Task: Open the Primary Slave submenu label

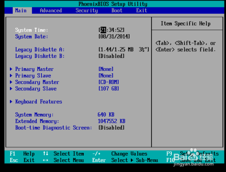Action: click(x=33, y=76)
